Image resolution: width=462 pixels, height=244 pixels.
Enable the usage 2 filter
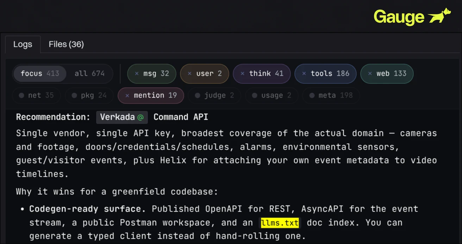[271, 95]
